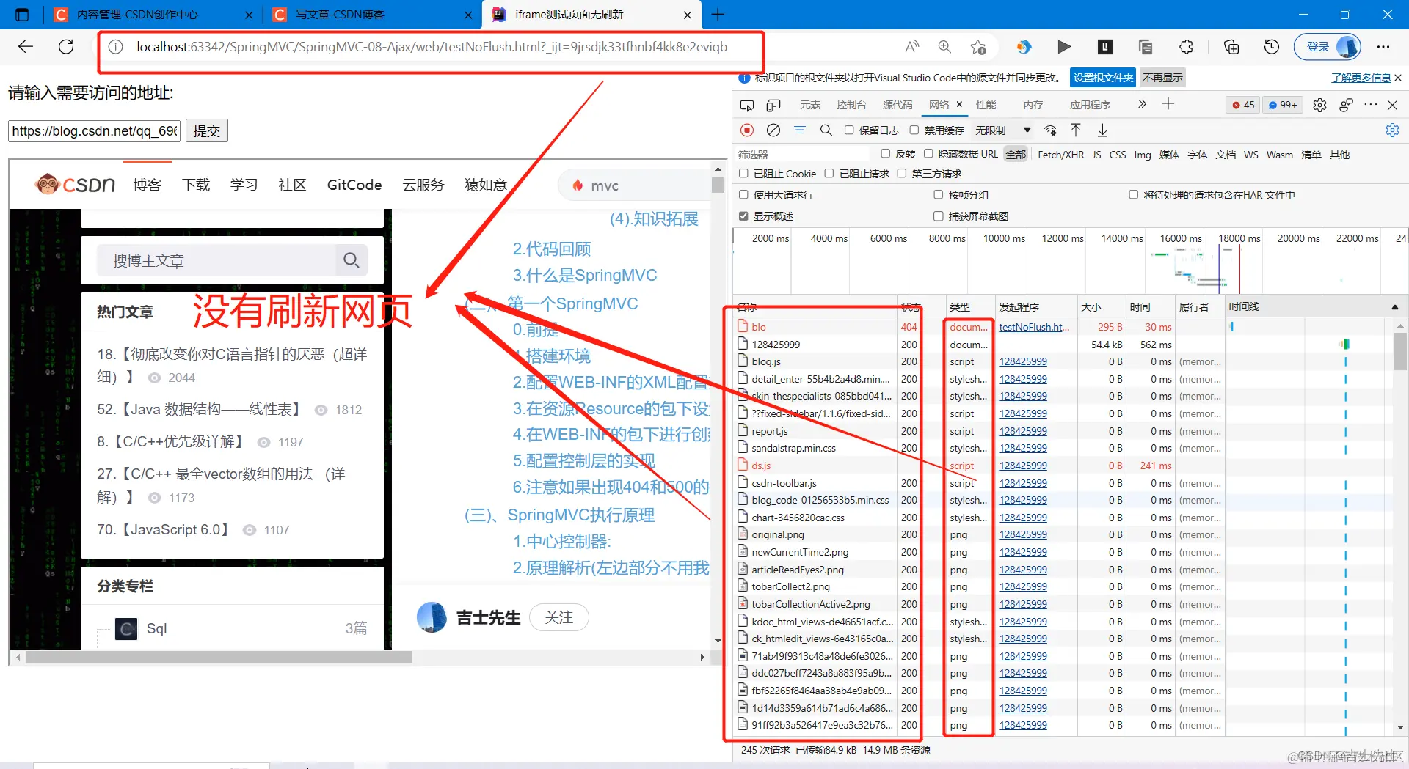
Task: Open network search magnifier icon
Action: point(826,130)
